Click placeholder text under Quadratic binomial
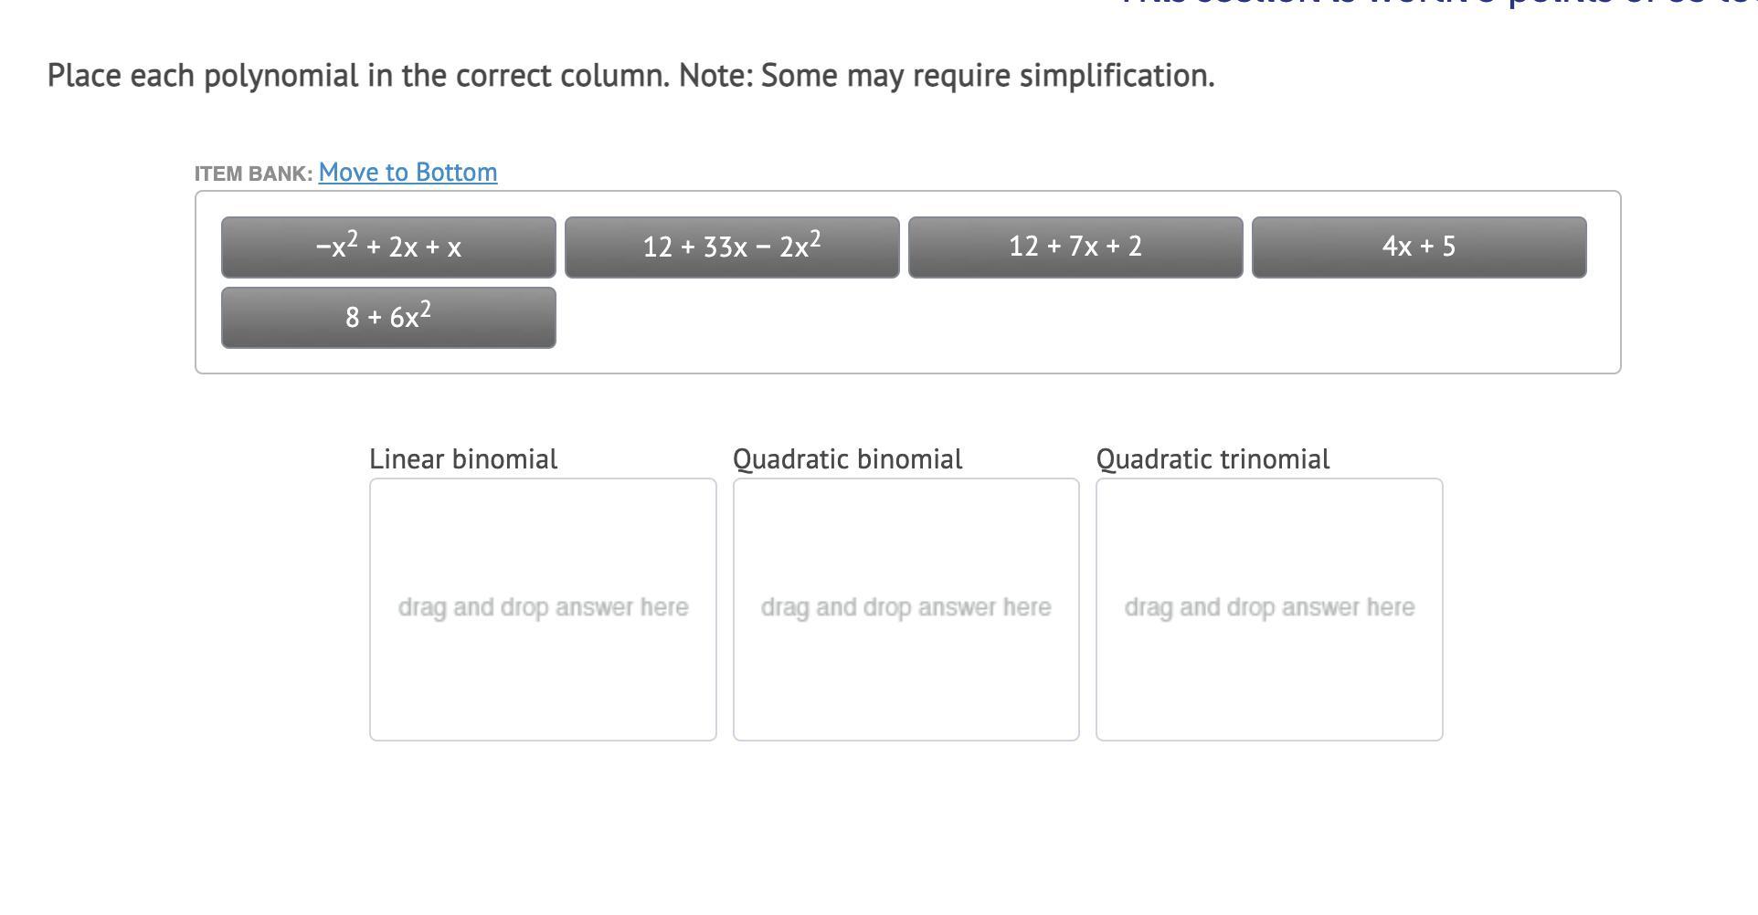1758x915 pixels. coord(905,608)
